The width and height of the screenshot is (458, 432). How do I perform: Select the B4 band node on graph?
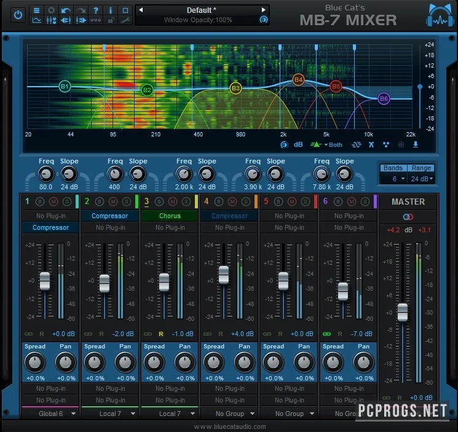tap(298, 79)
